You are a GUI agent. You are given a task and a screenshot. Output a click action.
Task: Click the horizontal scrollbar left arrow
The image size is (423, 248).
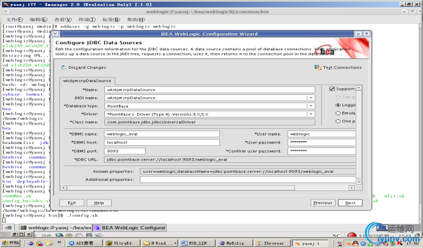(x=63, y=188)
